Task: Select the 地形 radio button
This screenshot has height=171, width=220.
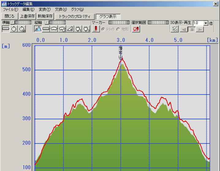Action: coord(118,29)
